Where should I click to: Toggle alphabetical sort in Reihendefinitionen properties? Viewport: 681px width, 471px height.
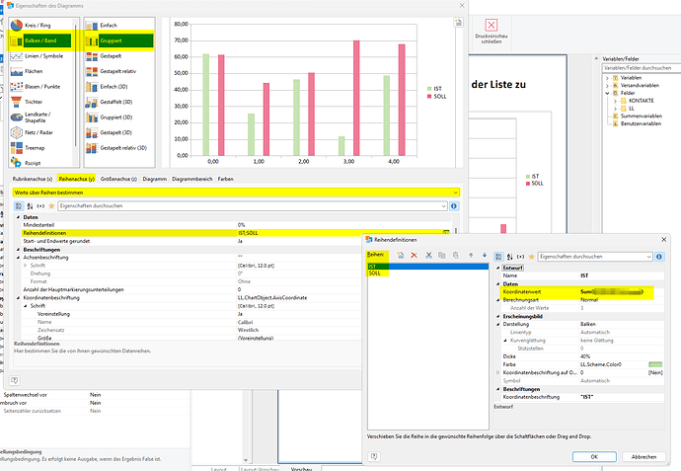[509, 257]
